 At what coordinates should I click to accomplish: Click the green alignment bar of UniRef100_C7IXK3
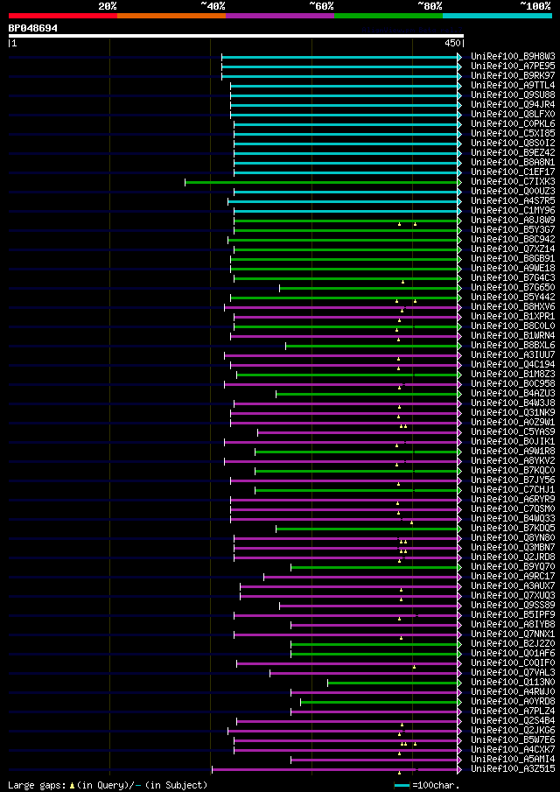tap(321, 182)
